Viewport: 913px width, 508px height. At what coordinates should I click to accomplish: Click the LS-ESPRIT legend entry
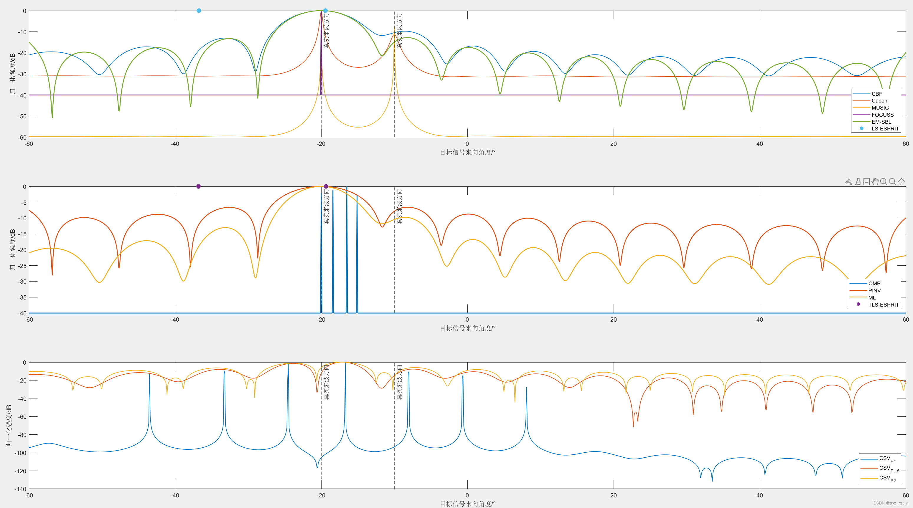coord(885,129)
